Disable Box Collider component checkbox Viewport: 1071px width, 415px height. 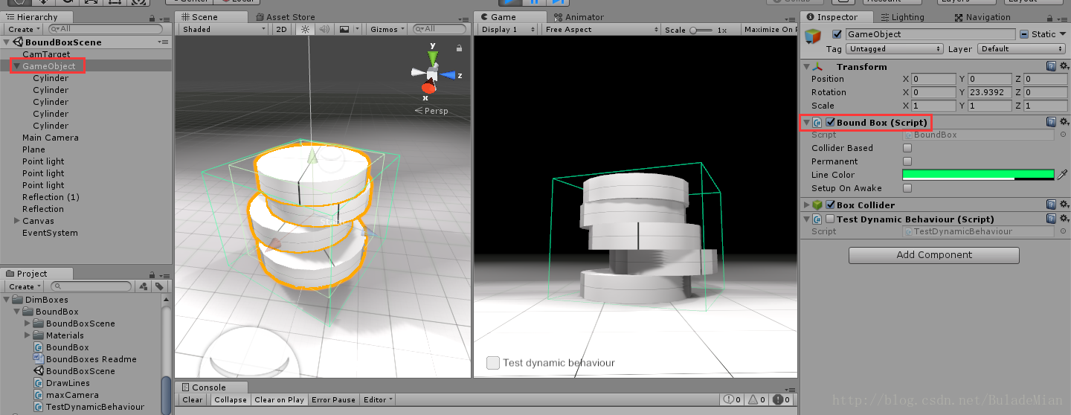pos(830,205)
